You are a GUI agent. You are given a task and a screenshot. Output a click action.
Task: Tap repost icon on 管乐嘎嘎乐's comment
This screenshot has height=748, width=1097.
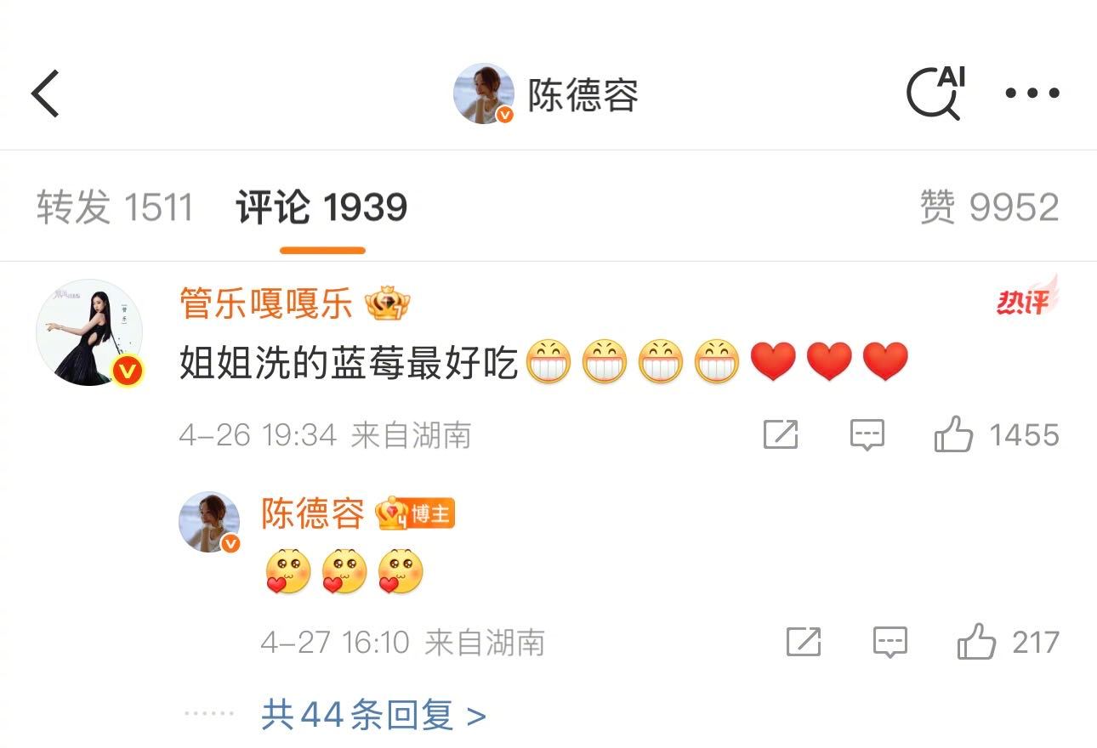click(781, 435)
